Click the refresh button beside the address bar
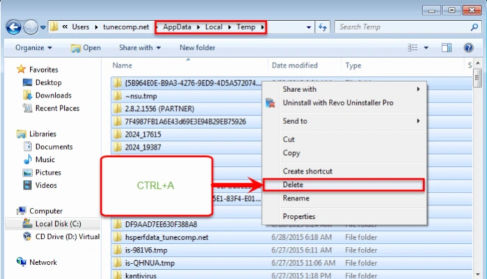487x279 pixels. 323,27
